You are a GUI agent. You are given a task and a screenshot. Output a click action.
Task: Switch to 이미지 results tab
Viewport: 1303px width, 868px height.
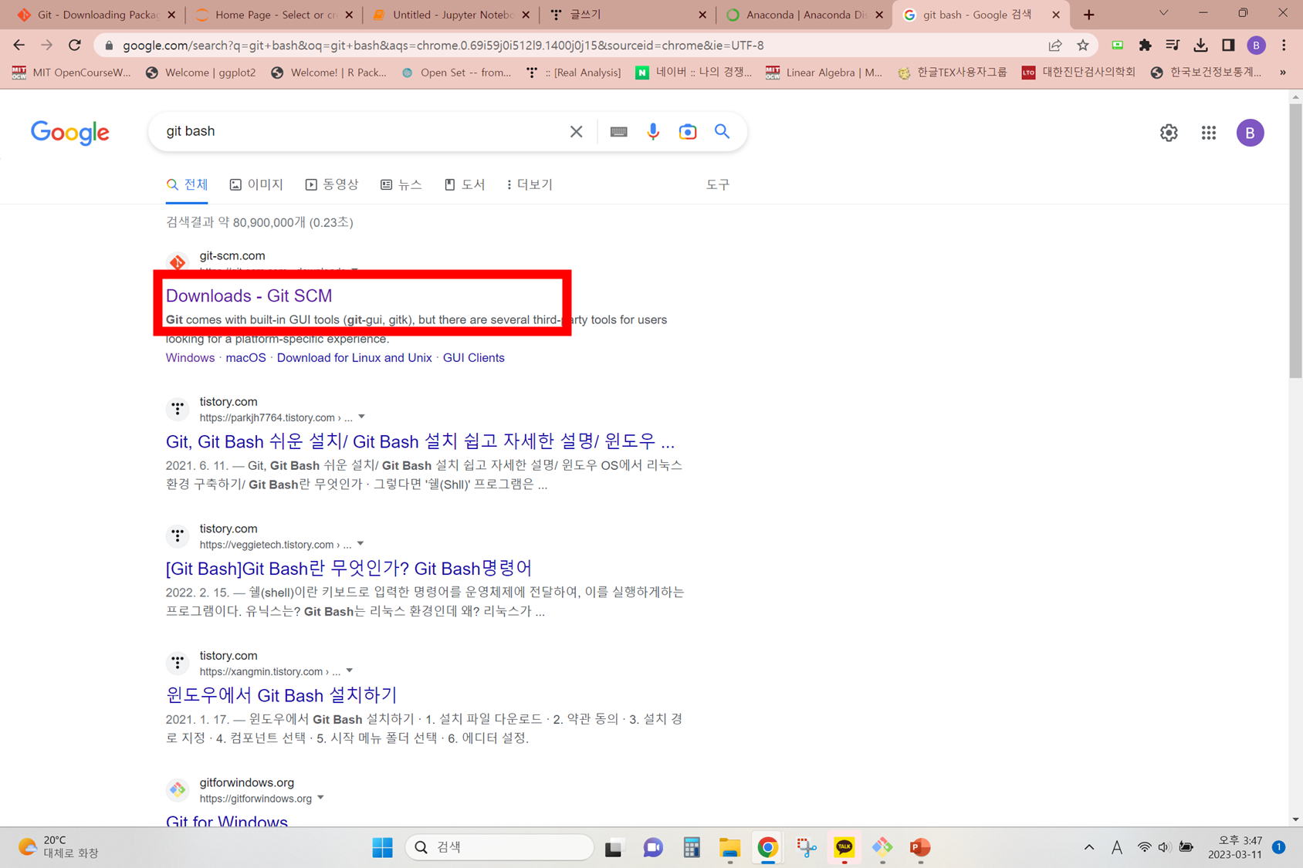tap(256, 184)
